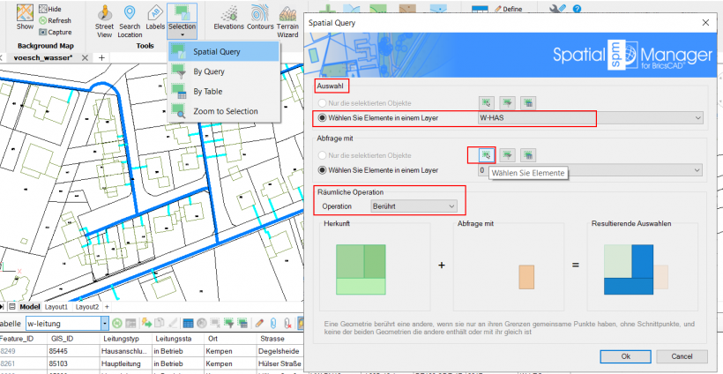
Task: Select Zoom to Selection menu entry
Action: click(225, 111)
